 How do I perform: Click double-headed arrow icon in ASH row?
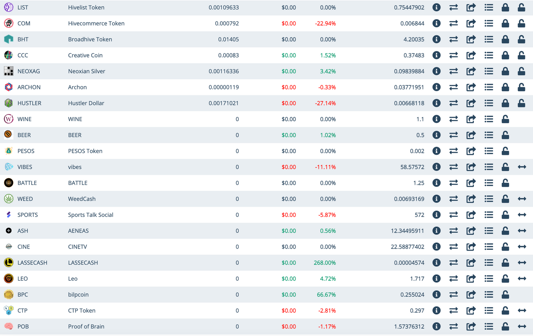tap(522, 231)
